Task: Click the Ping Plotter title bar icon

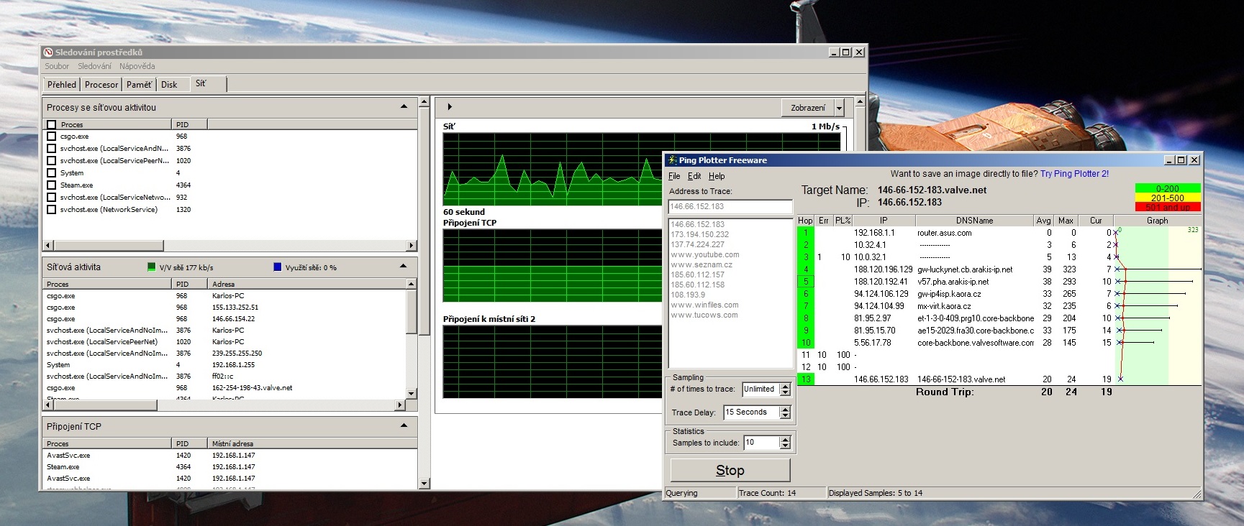Action: tap(672, 160)
